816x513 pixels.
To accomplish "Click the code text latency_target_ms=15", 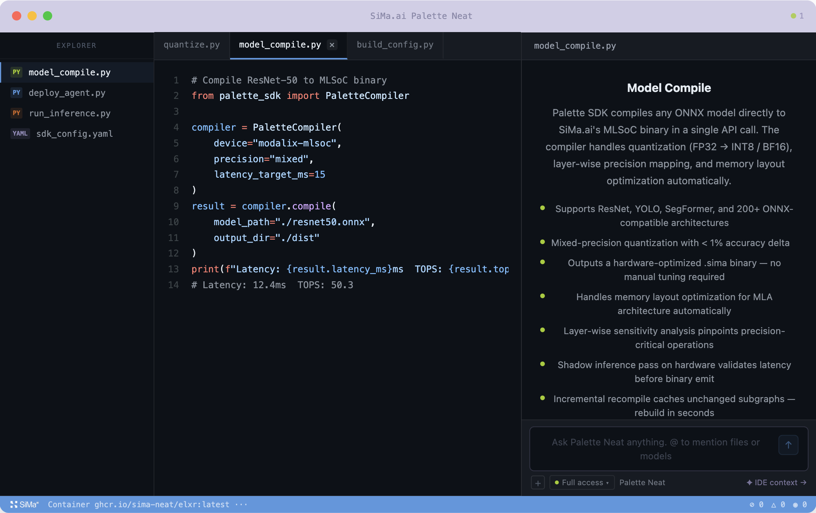I will point(270,175).
